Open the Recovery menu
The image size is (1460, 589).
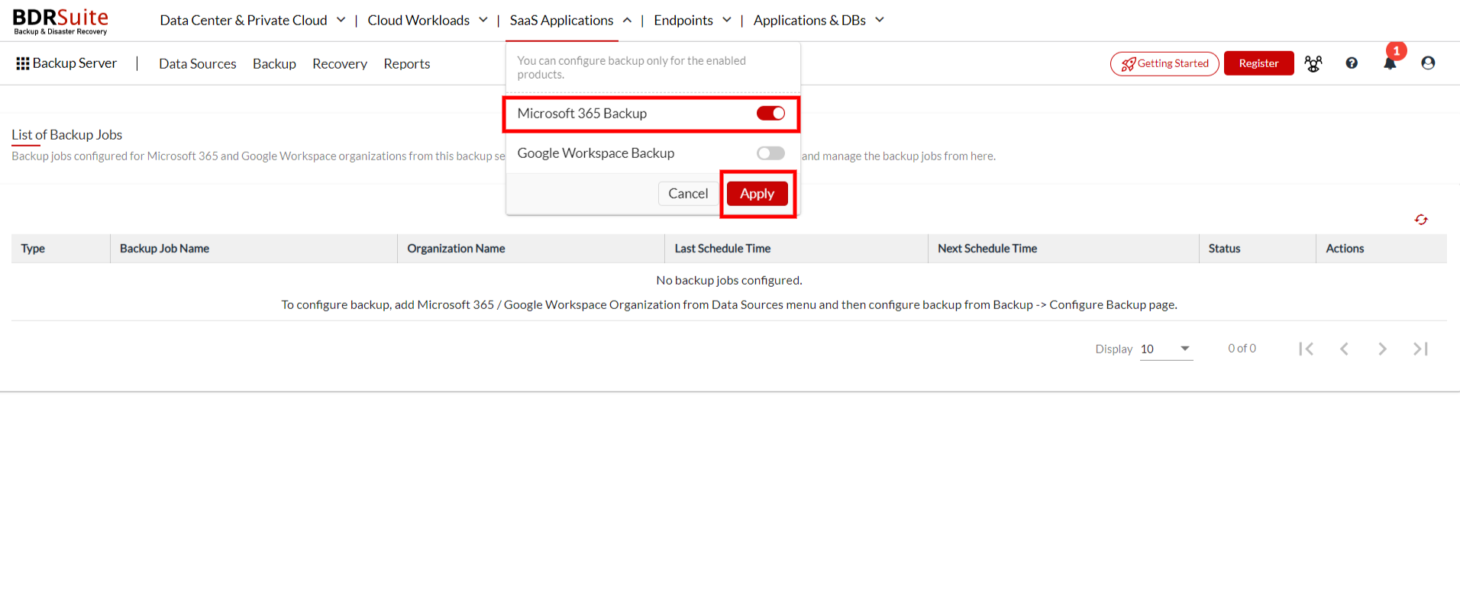click(340, 64)
